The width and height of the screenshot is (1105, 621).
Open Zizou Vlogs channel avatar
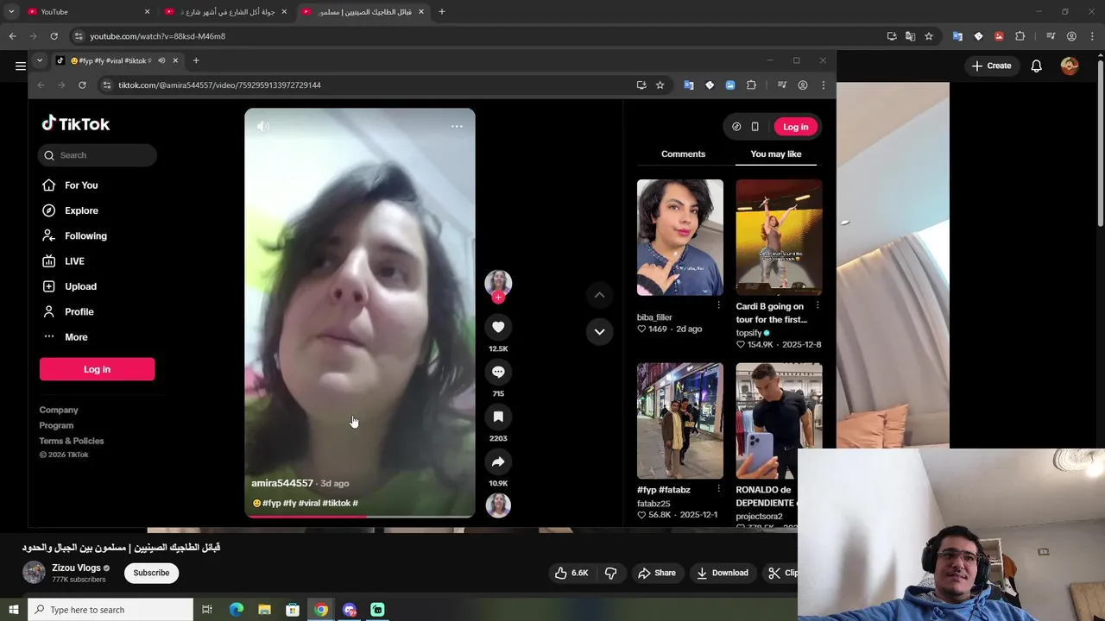click(34, 572)
